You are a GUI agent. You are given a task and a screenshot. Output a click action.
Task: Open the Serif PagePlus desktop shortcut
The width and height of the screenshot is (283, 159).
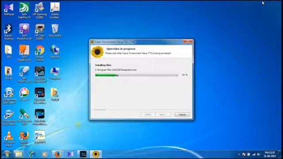24,53
